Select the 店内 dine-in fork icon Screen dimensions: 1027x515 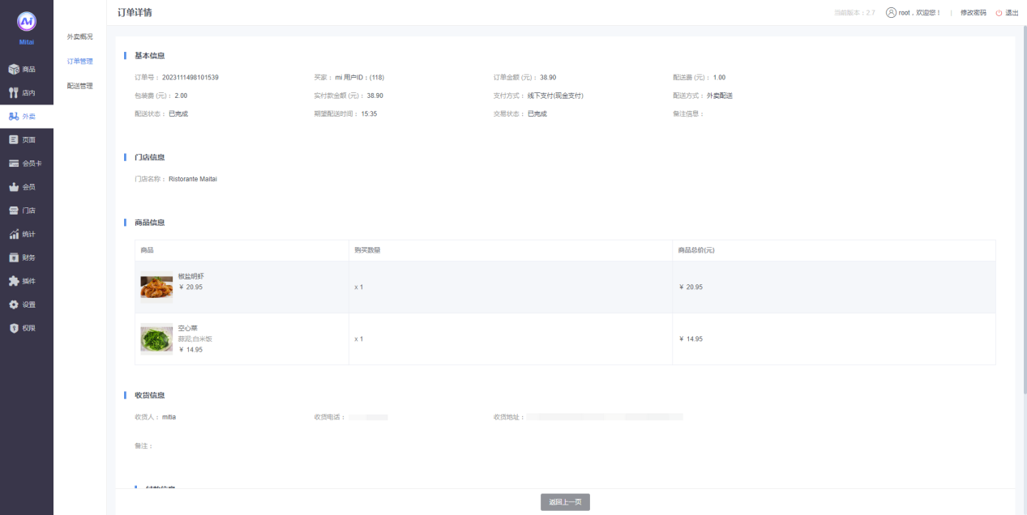click(x=14, y=93)
